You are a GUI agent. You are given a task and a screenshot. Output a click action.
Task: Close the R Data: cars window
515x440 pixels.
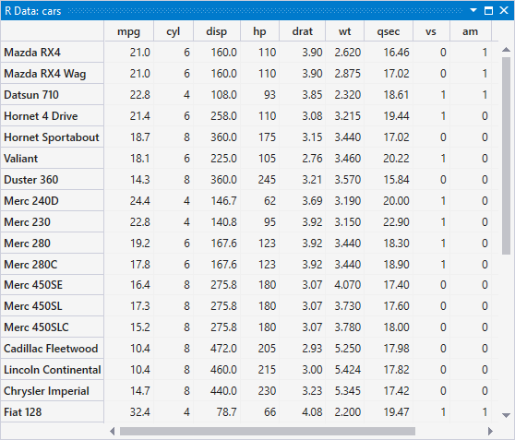click(504, 10)
